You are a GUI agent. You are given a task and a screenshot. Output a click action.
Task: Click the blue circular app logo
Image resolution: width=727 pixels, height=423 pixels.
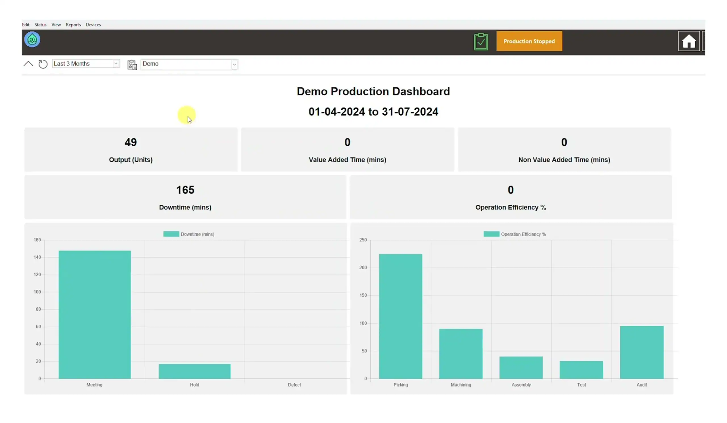(32, 39)
